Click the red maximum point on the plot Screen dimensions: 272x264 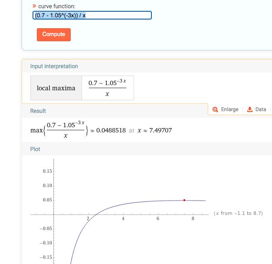coord(184,200)
